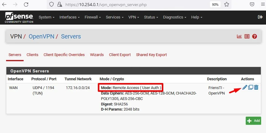Click the 172.16.0.0/24 tunnel network cell

[x=78, y=88]
